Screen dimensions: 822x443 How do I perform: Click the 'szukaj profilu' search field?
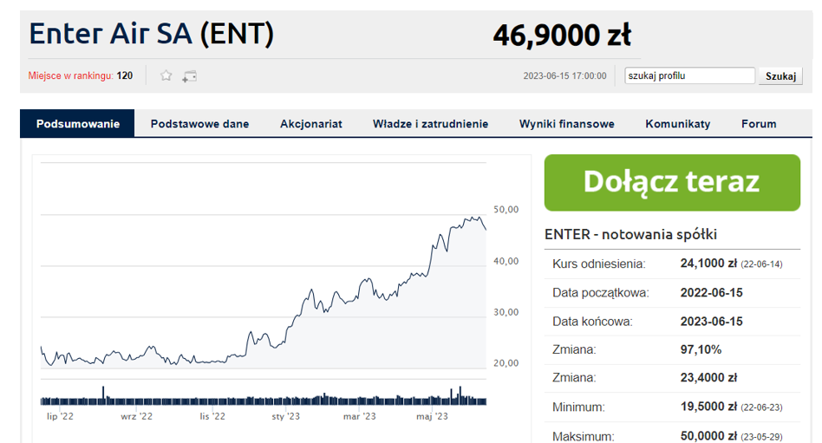tap(689, 75)
